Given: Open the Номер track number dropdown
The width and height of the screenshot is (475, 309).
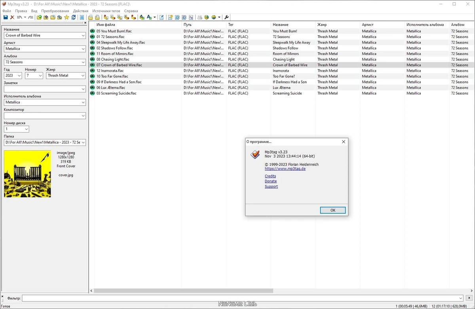Looking at the screenshot, I should click(40, 75).
